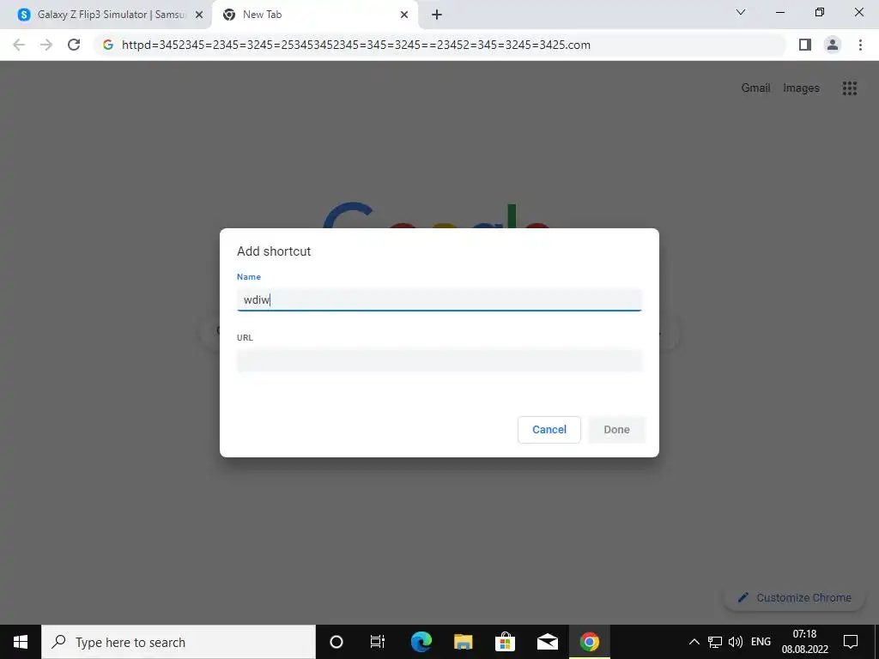This screenshot has height=659, width=879.
Task: Open Google apps grid
Action: [x=849, y=88]
